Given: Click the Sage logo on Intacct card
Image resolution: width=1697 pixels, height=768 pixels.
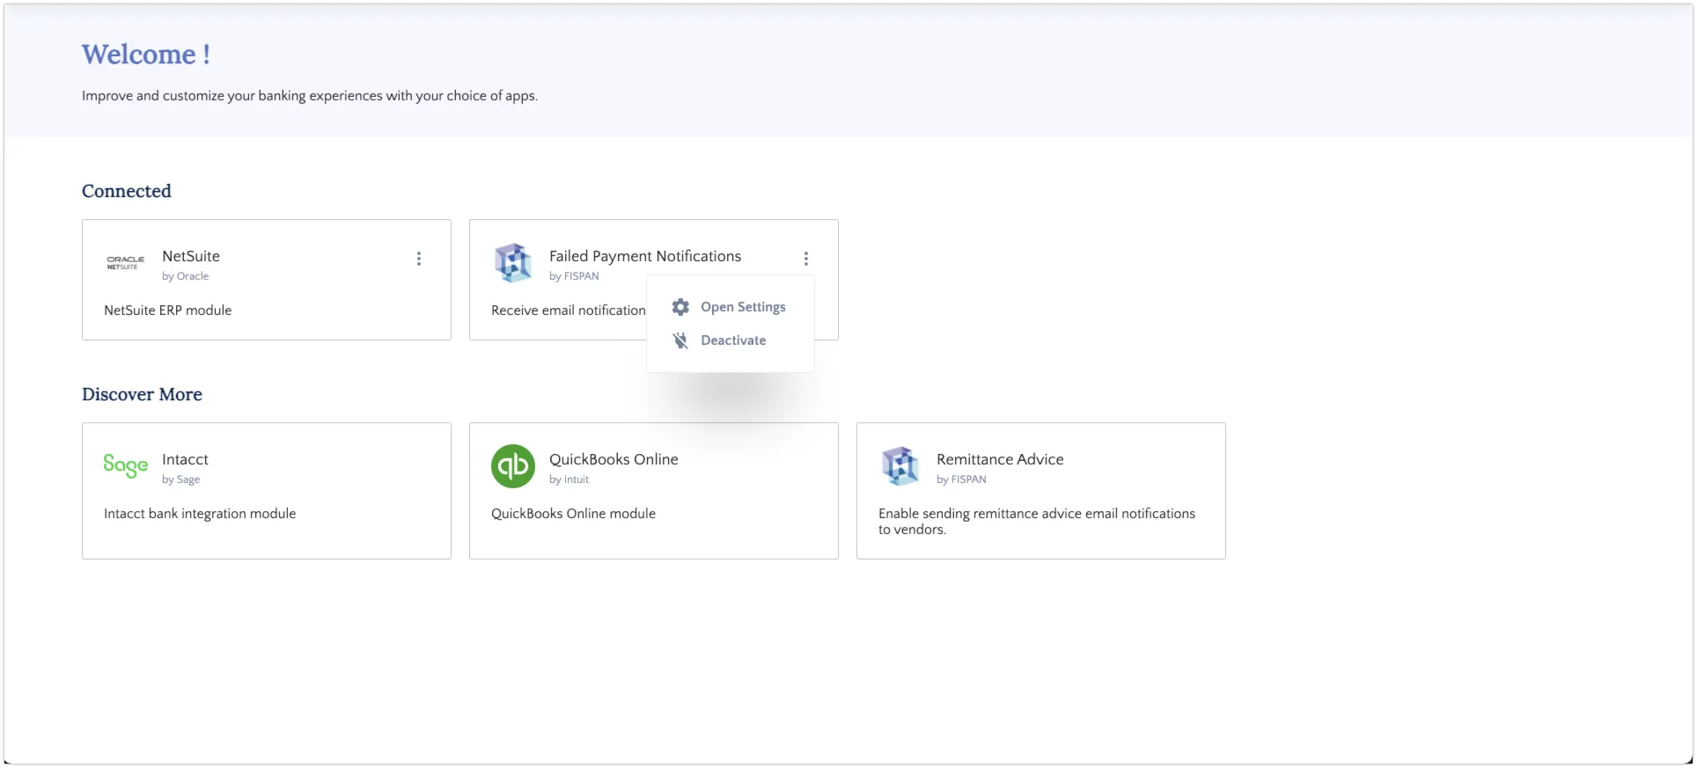Looking at the screenshot, I should (x=126, y=465).
